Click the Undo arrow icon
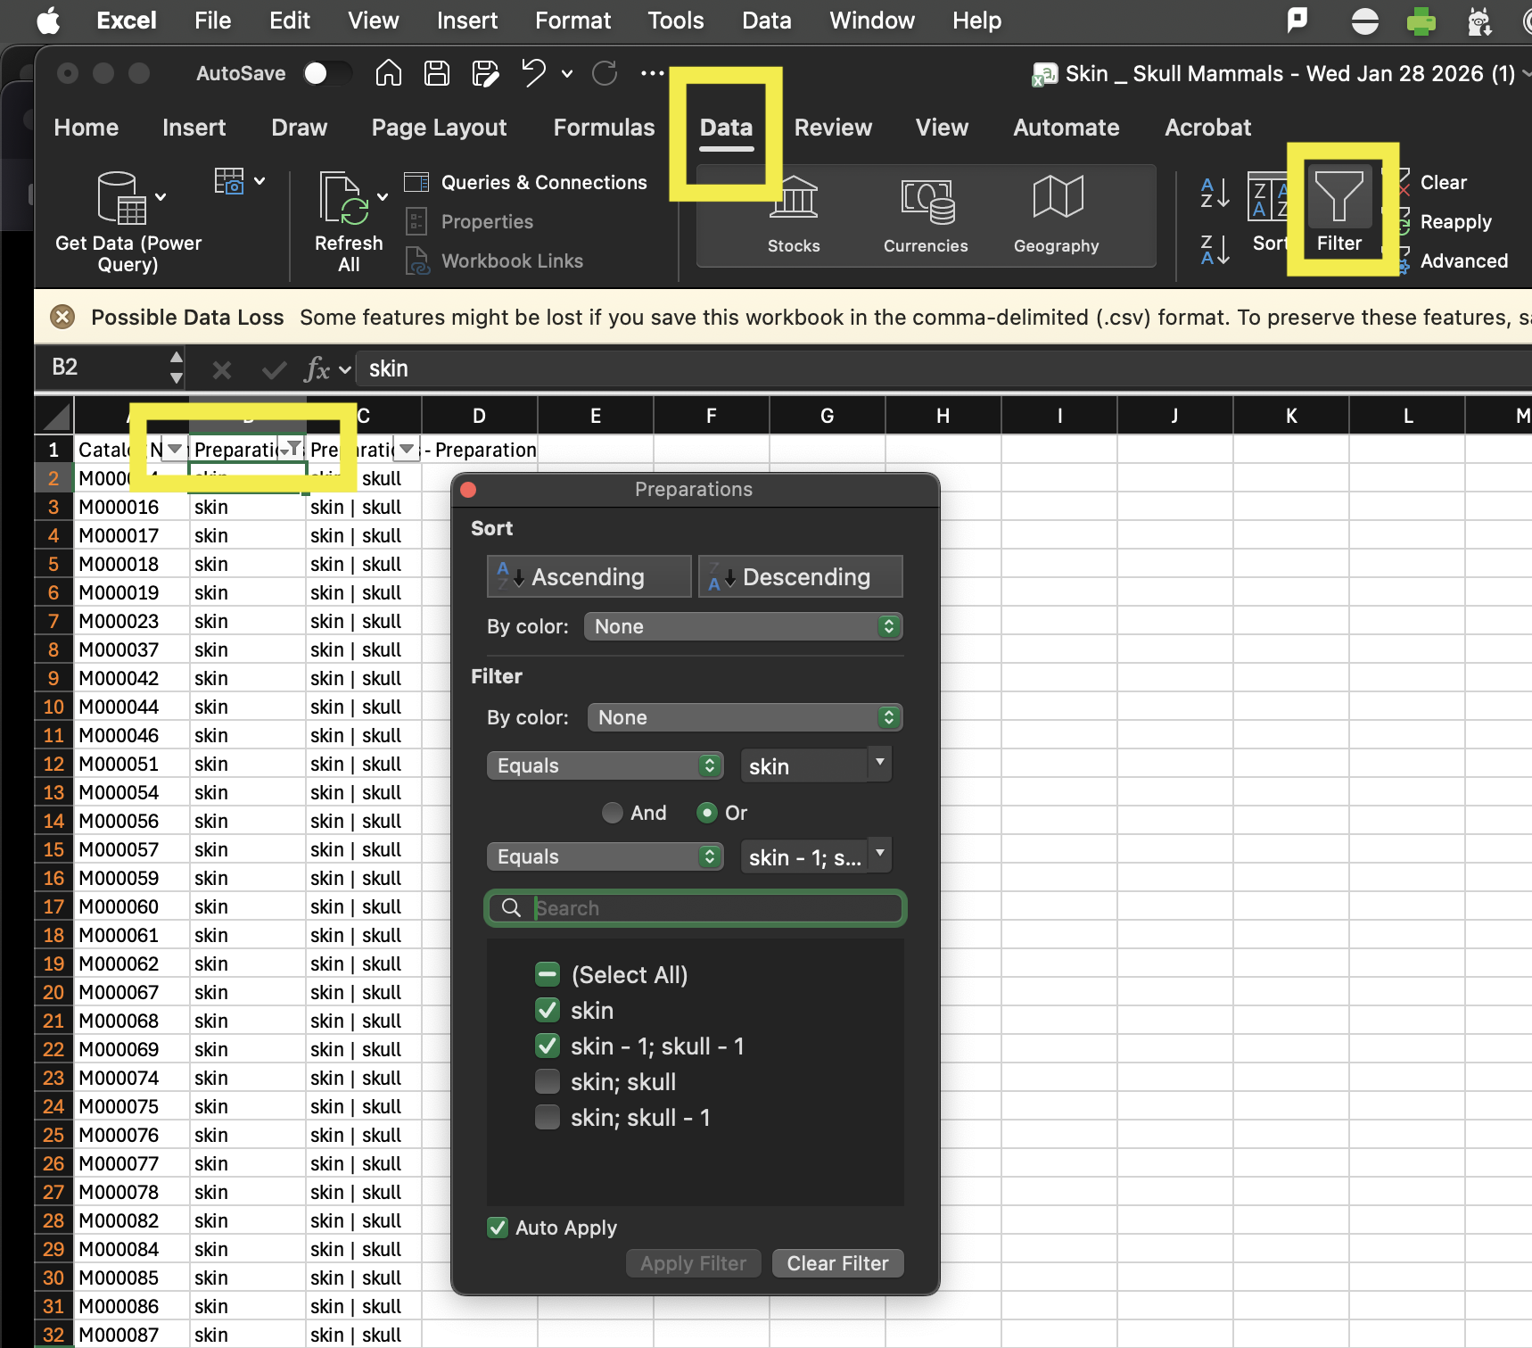 tap(533, 73)
